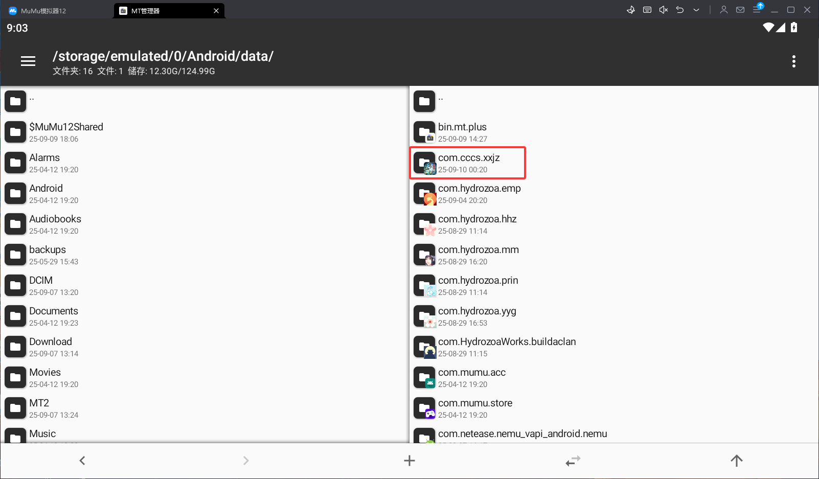The height and width of the screenshot is (479, 819).
Task: Open the hamburger navigation menu
Action: (x=28, y=61)
